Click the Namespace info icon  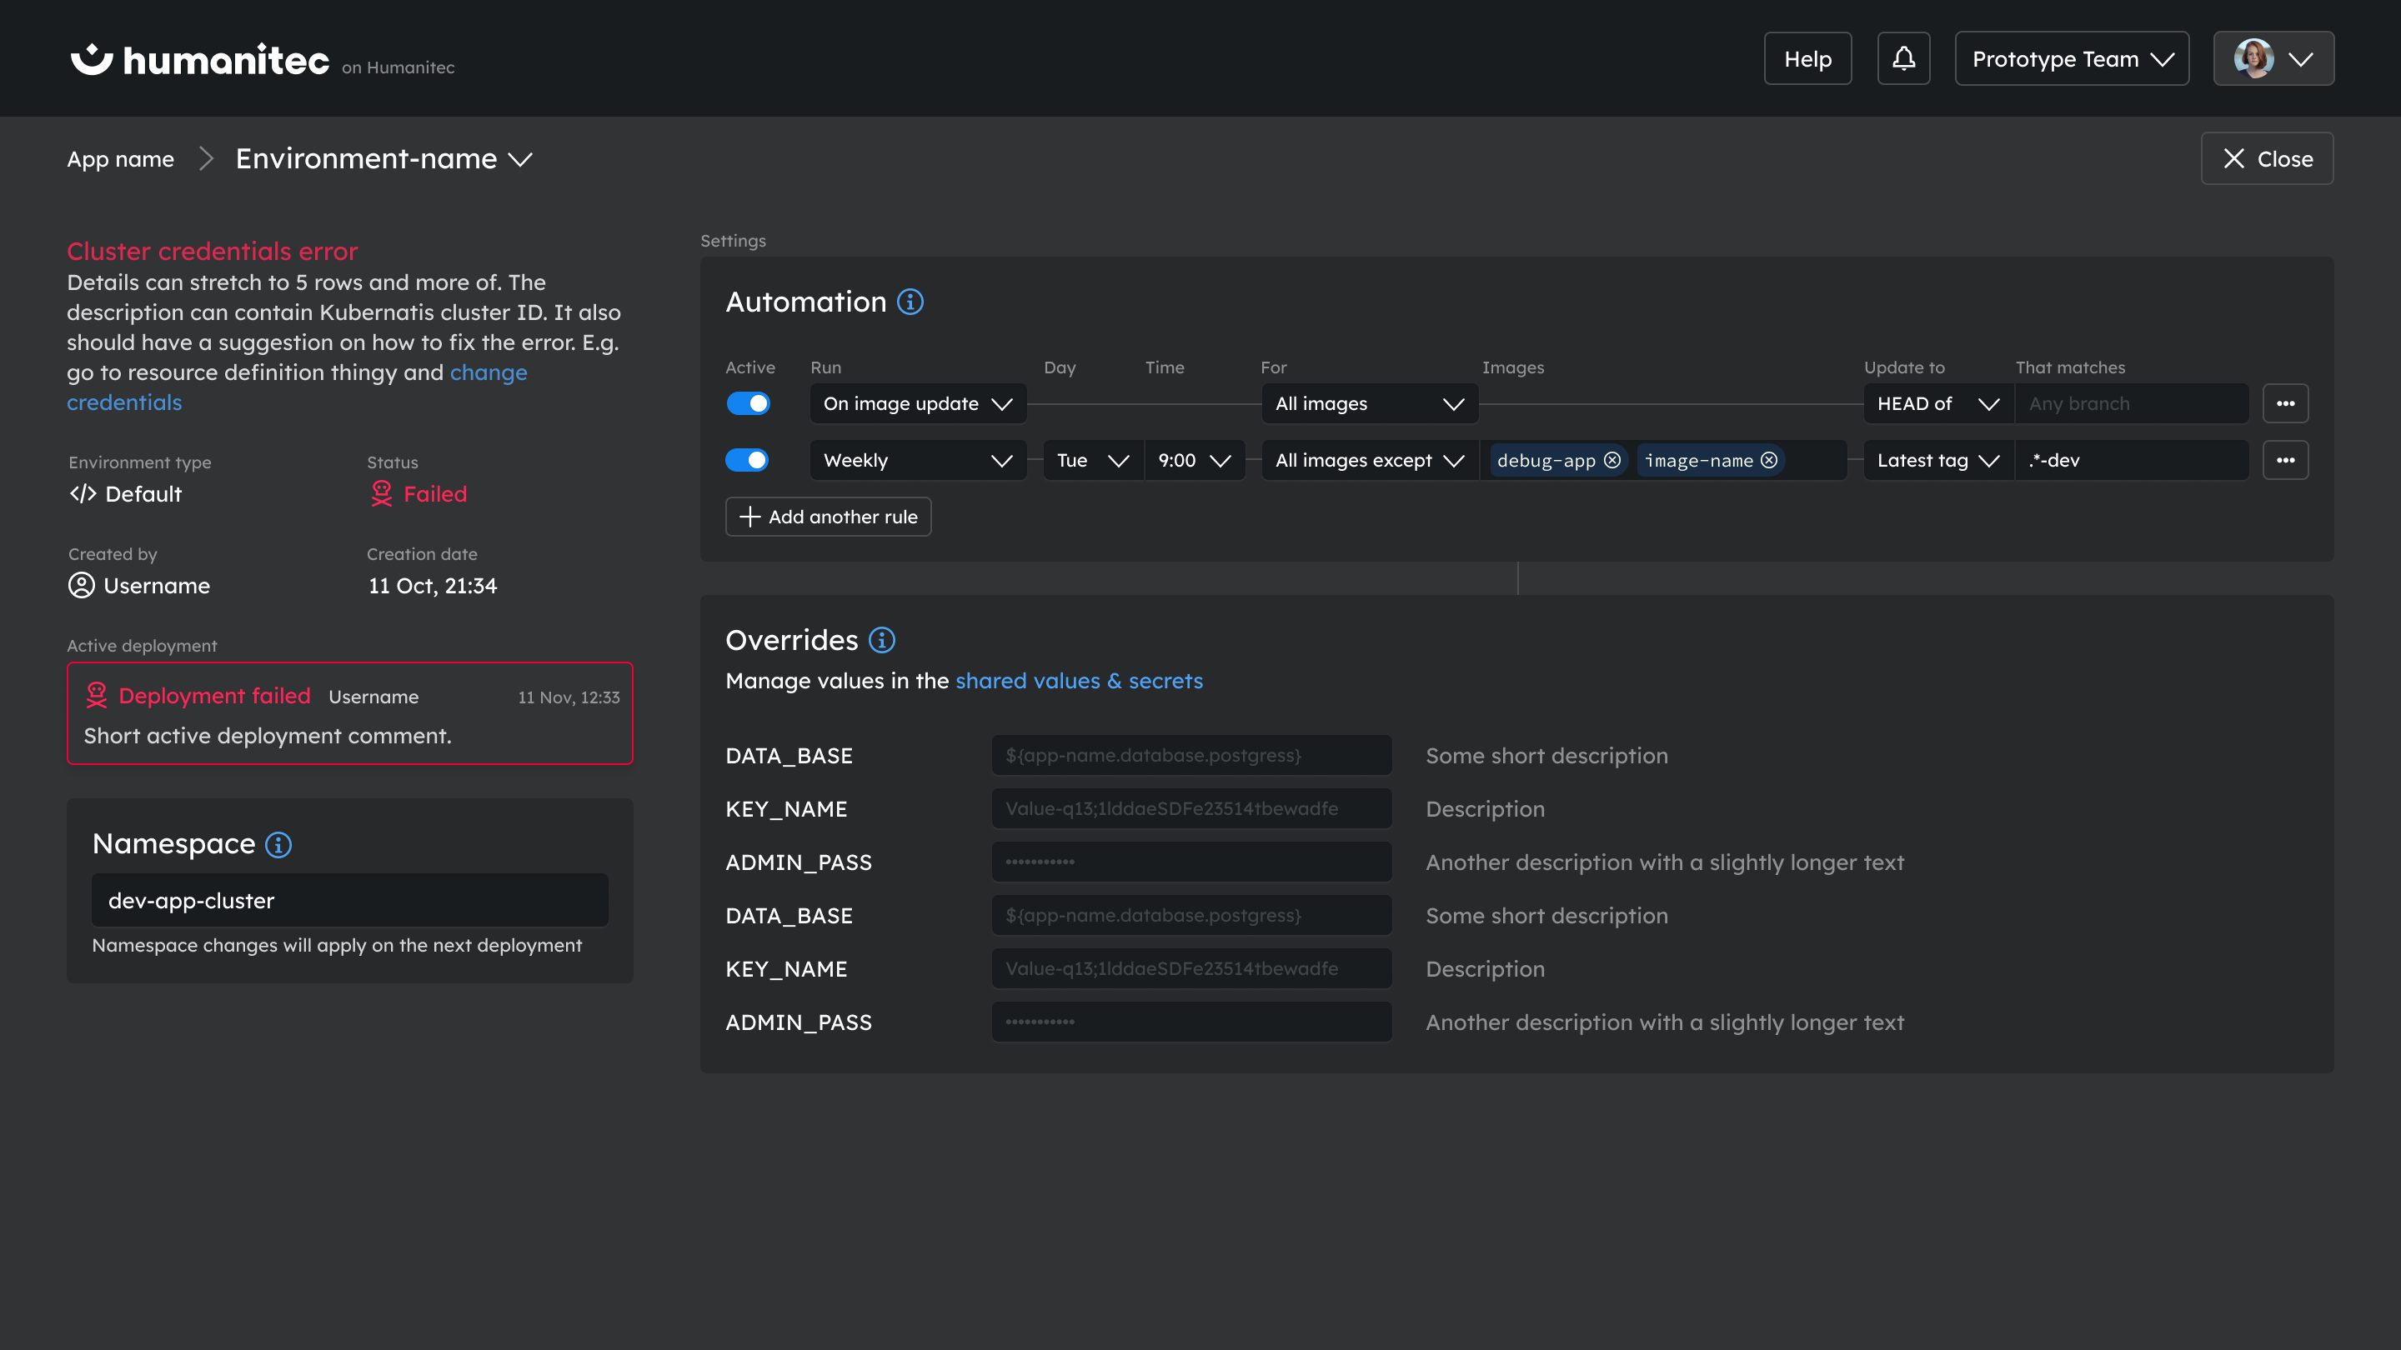(x=276, y=845)
